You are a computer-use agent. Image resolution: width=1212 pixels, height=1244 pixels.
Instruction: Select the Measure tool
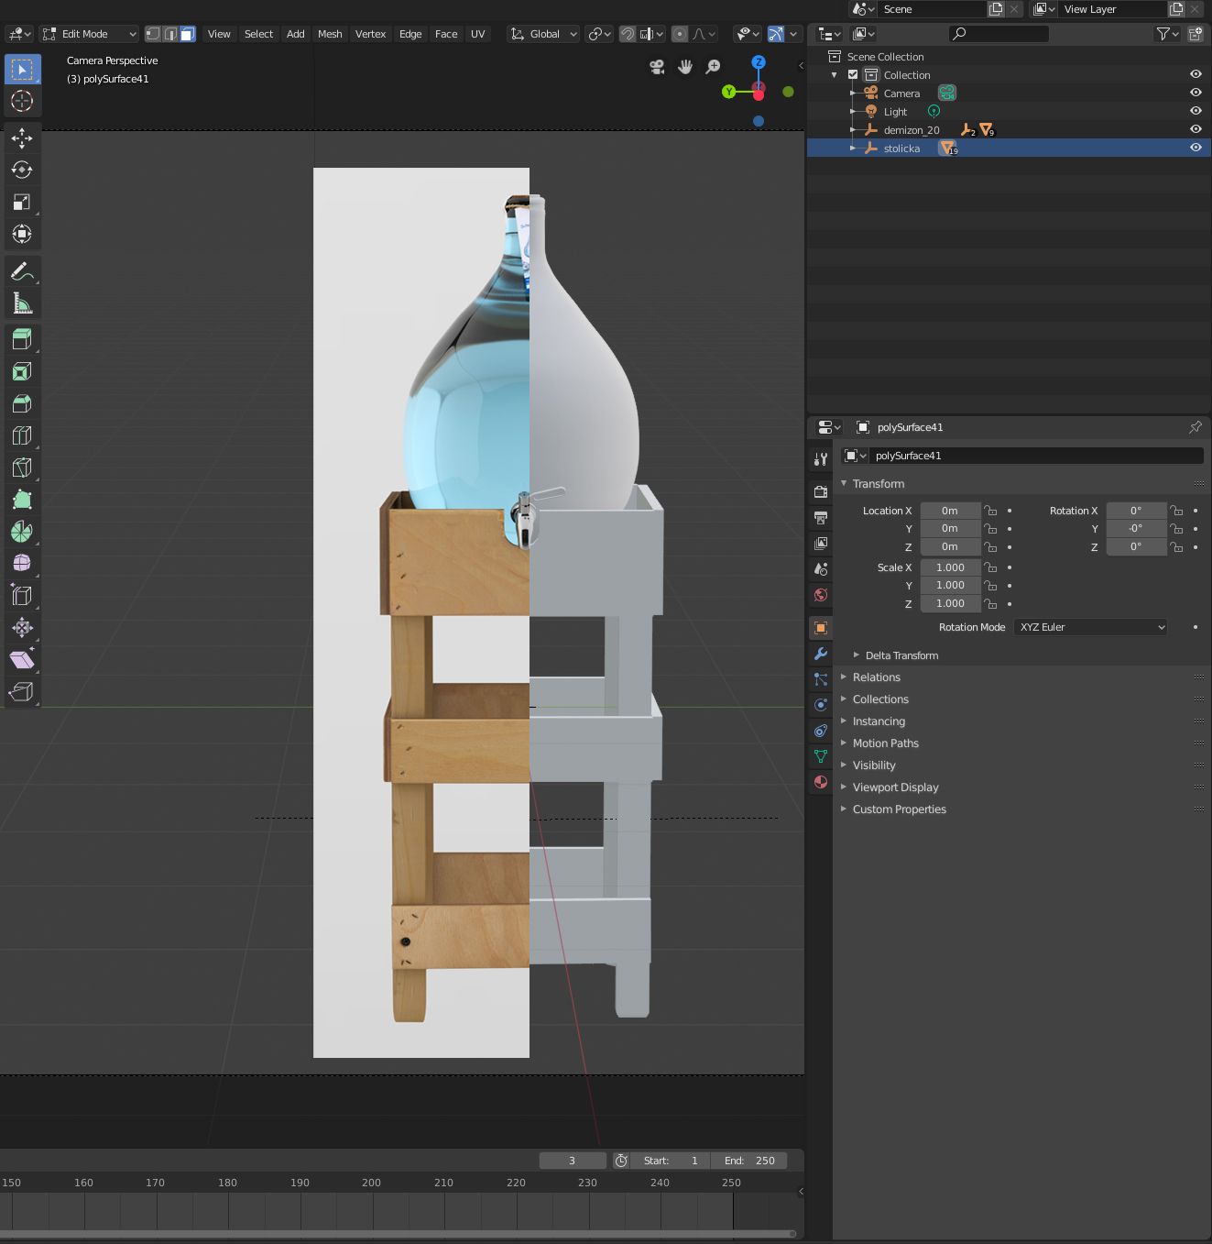pyautogui.click(x=22, y=303)
